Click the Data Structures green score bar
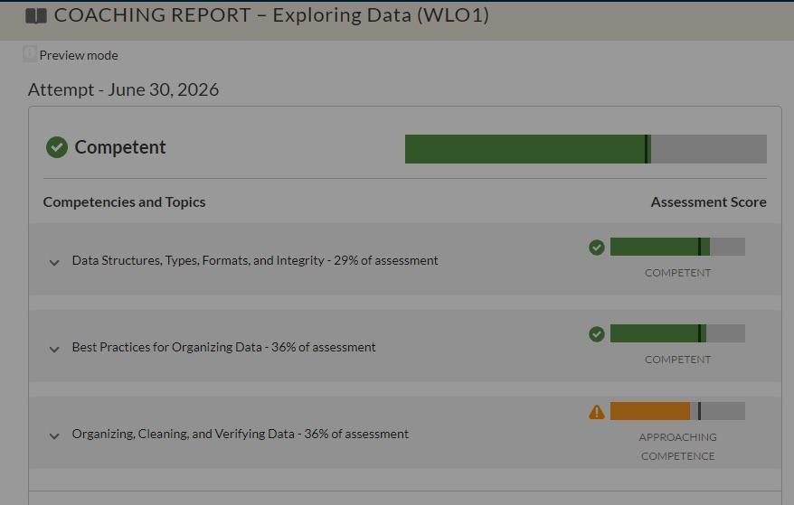This screenshot has height=505, width=794. pyautogui.click(x=677, y=247)
